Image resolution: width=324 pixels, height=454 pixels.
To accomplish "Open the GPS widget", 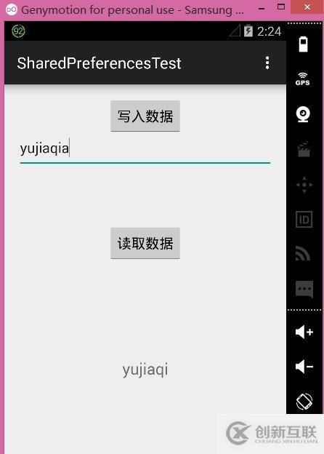I will pyautogui.click(x=303, y=79).
